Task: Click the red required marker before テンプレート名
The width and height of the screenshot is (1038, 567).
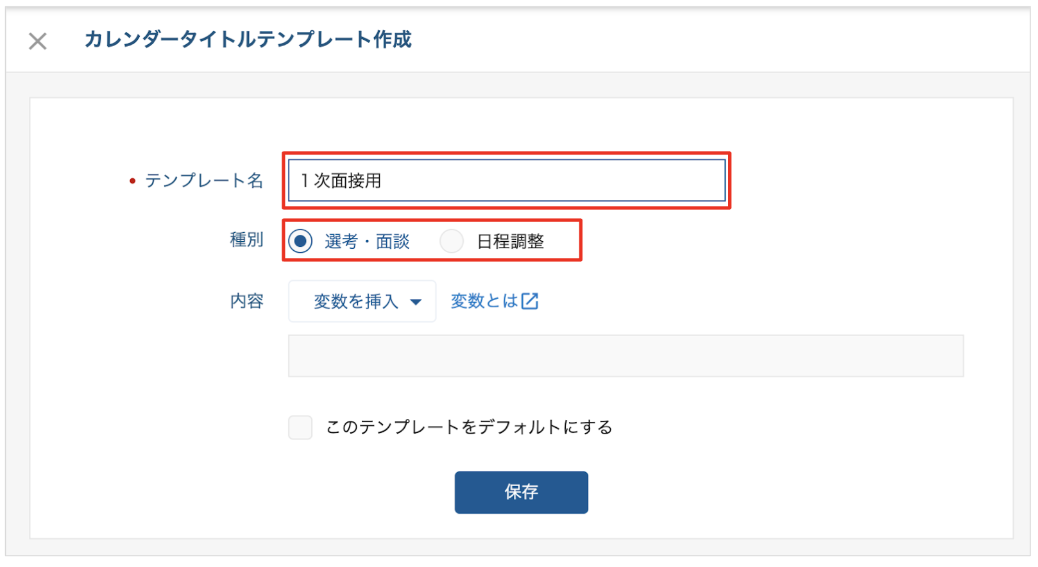Action: click(132, 182)
